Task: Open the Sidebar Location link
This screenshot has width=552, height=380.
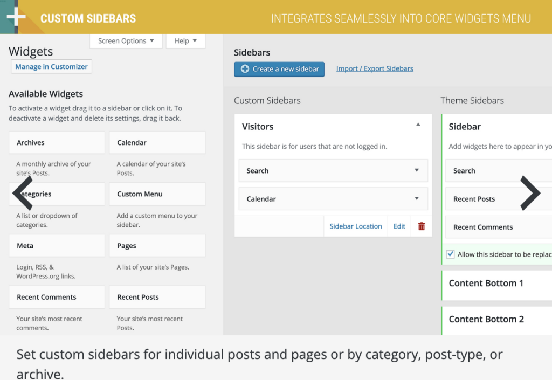Action: point(356,226)
